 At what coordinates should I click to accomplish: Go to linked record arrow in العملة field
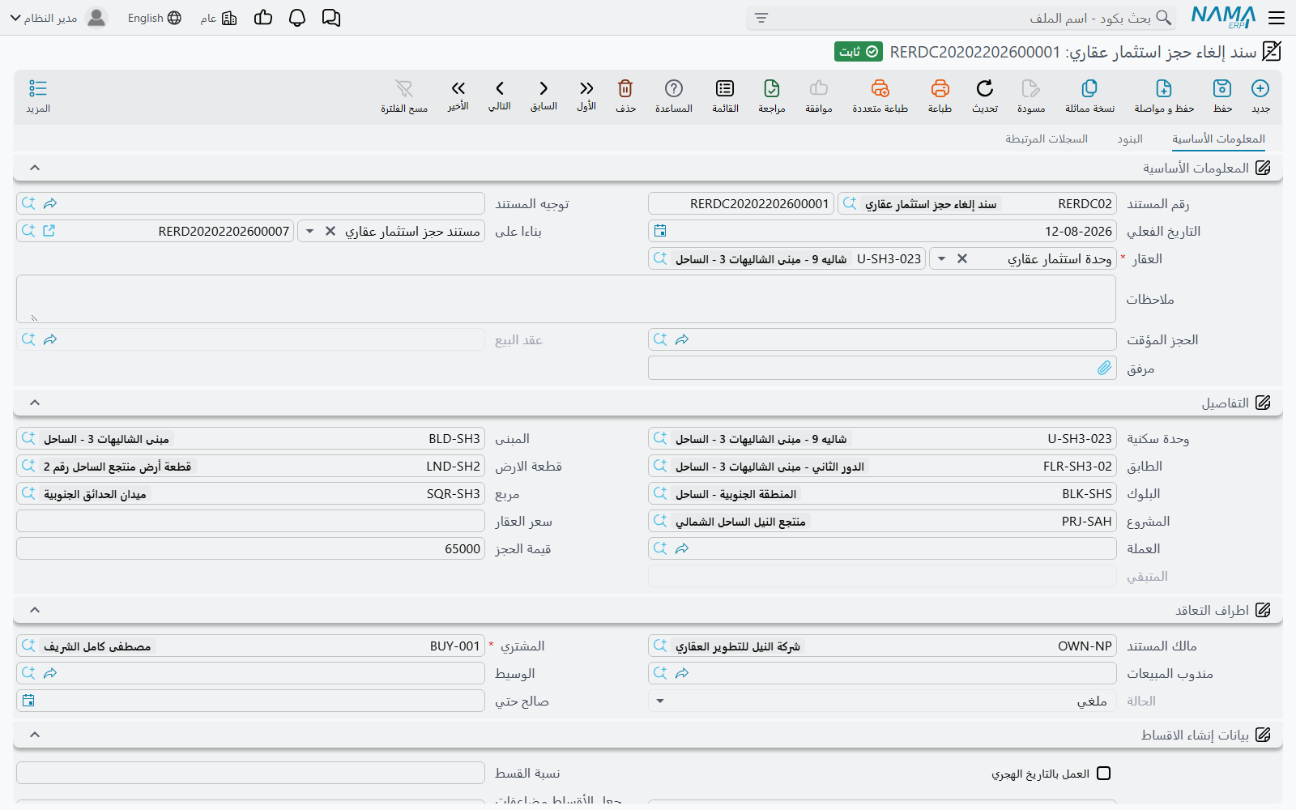(x=682, y=548)
